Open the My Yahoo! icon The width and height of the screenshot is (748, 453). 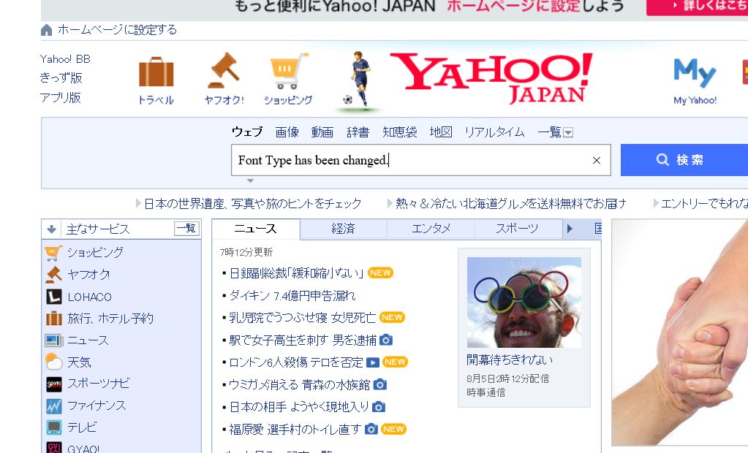tap(695, 73)
